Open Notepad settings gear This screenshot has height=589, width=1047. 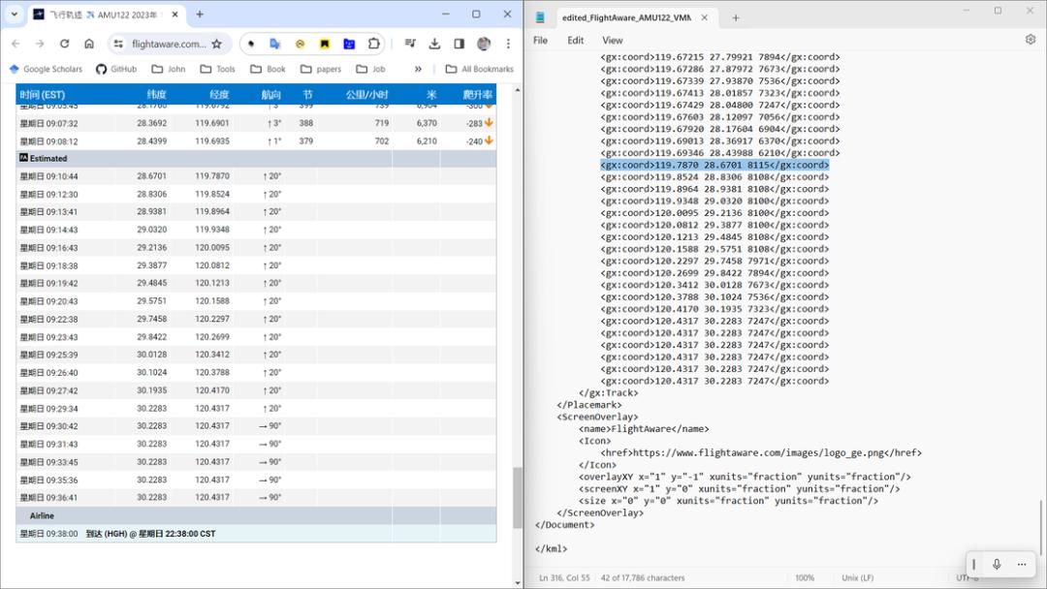1031,40
